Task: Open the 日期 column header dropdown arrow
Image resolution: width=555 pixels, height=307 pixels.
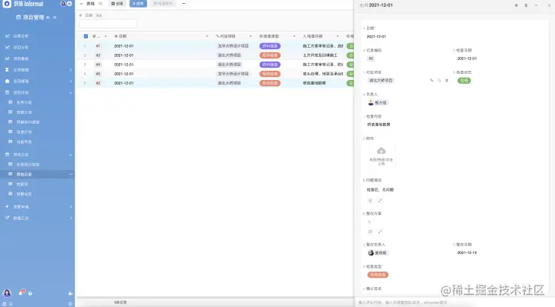Action: (x=207, y=36)
